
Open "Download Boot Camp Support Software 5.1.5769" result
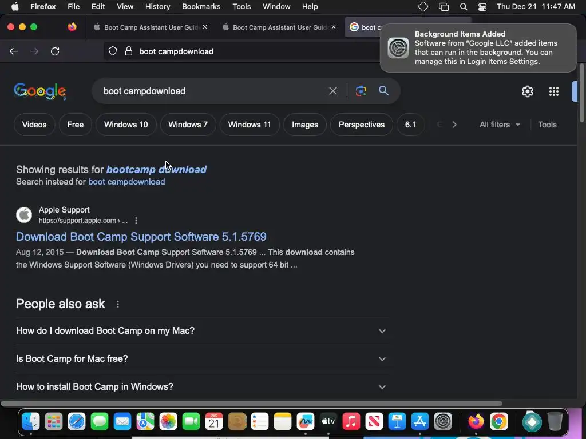141,237
